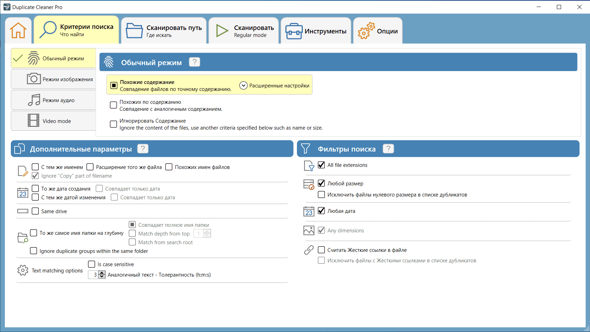Image resolution: width=590 pixels, height=332 pixels.
Task: Open help for Обычный режим header
Action: [x=194, y=62]
